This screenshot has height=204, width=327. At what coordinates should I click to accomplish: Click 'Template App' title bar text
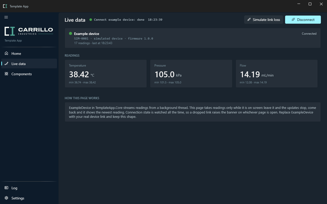(19, 6)
